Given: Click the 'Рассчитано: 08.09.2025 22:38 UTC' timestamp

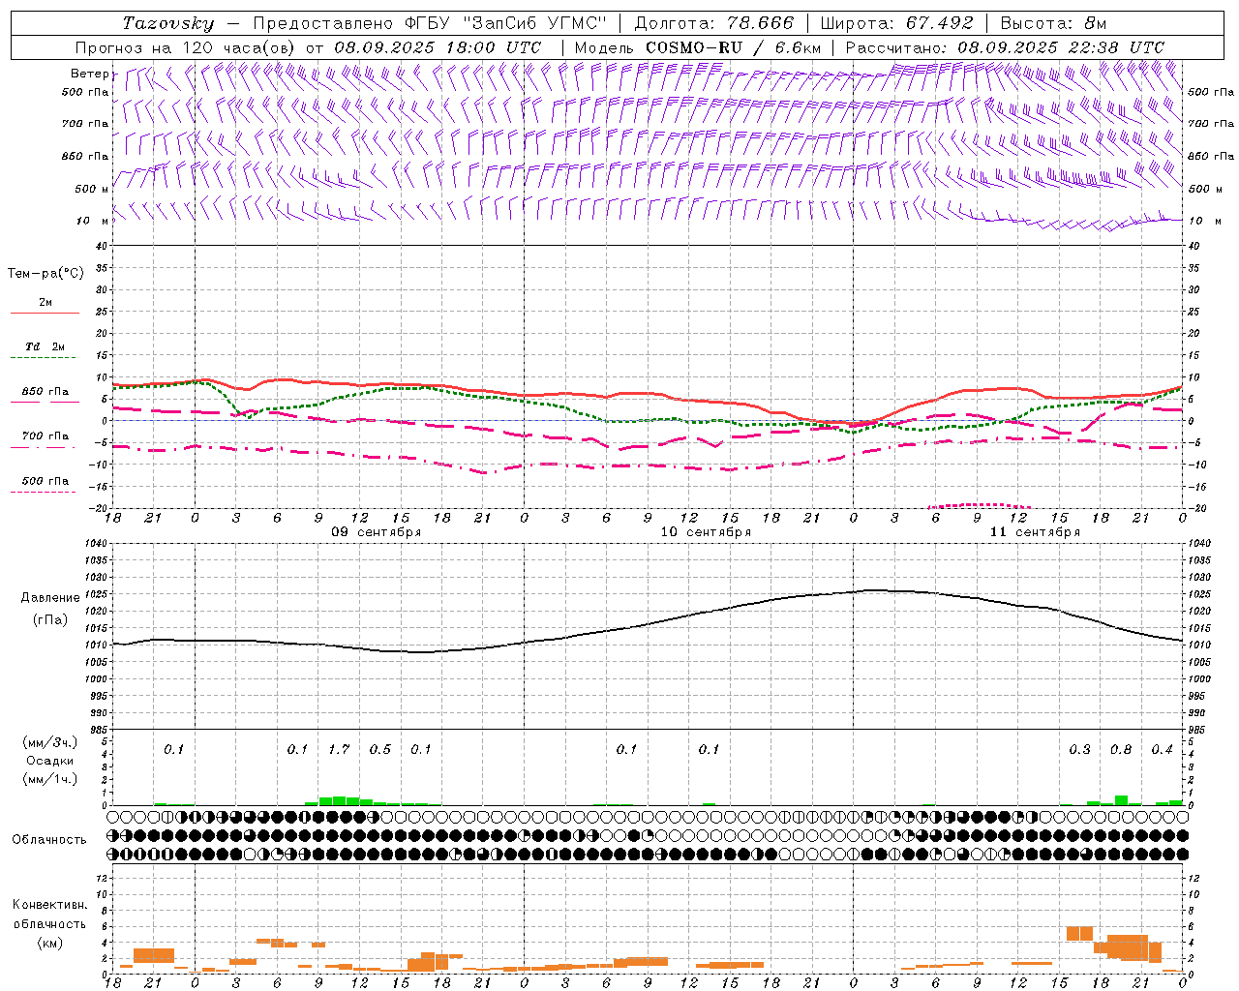Looking at the screenshot, I should pos(1005,47).
